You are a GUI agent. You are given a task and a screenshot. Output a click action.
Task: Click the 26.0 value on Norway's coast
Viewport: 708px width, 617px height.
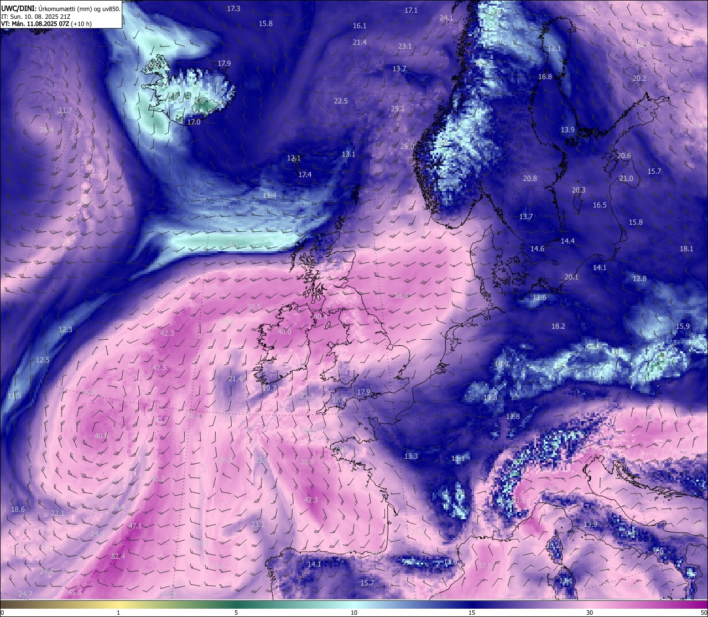(407, 146)
